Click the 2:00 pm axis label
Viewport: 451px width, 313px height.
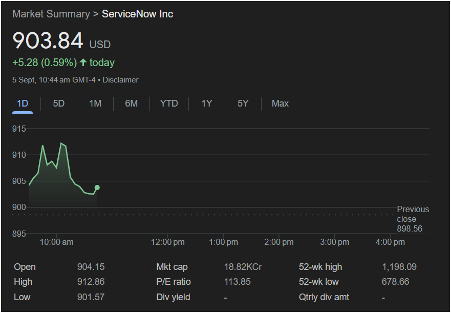click(279, 242)
